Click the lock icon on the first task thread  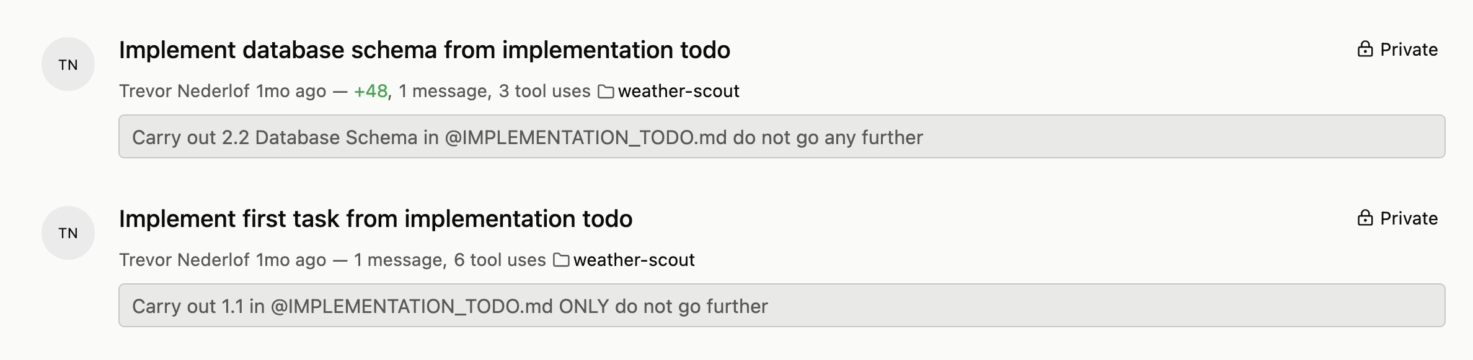point(1365,218)
